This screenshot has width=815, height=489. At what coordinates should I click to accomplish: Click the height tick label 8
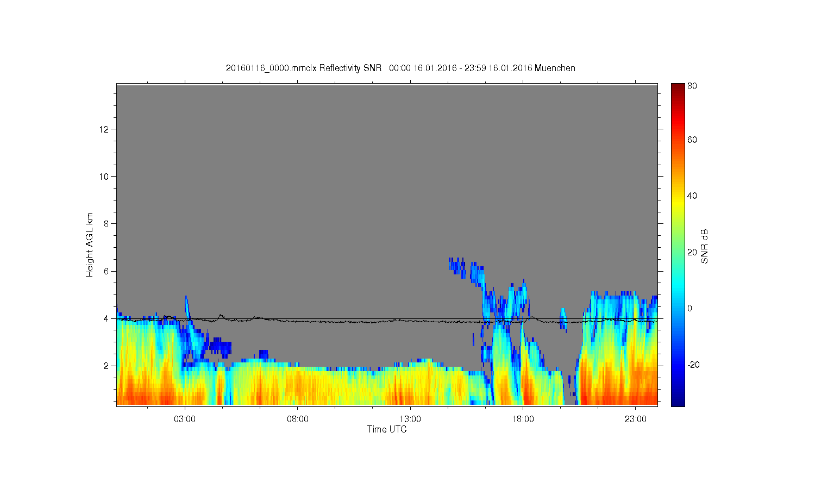(106, 223)
